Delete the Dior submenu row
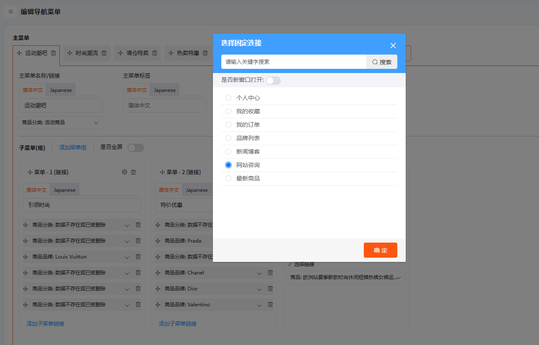The width and height of the screenshot is (539, 345). (x=270, y=288)
